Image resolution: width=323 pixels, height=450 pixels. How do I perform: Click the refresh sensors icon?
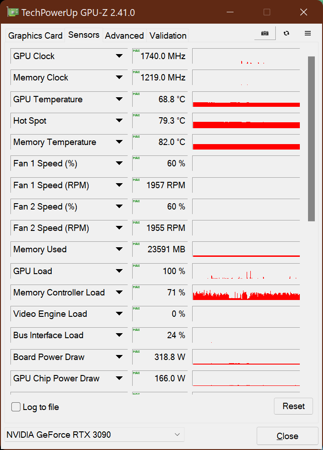tap(286, 33)
